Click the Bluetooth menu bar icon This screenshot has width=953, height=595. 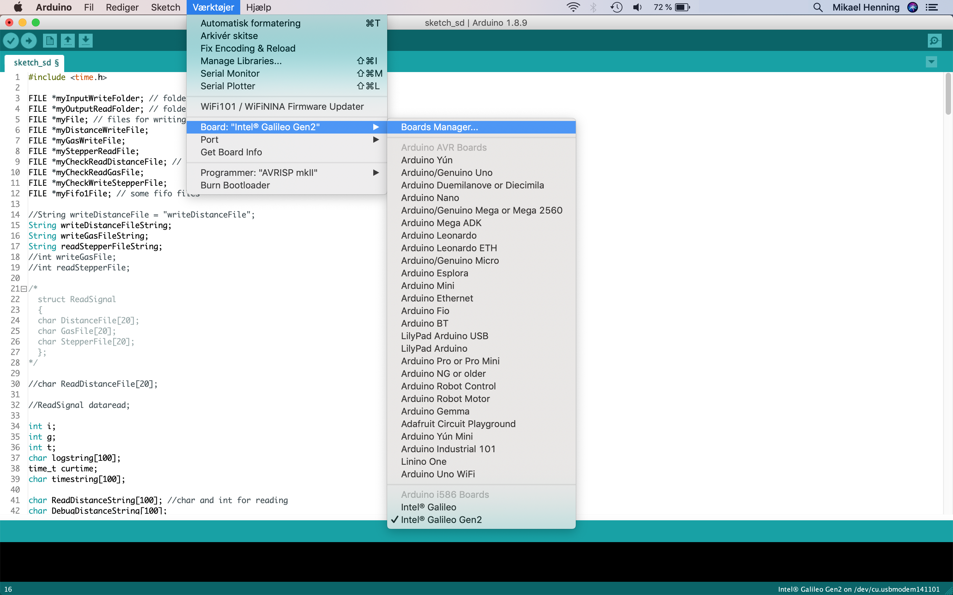tap(593, 7)
